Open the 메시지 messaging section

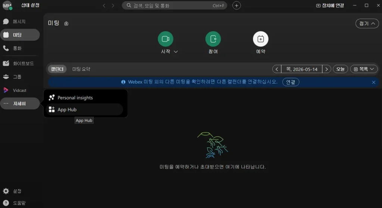click(x=19, y=22)
